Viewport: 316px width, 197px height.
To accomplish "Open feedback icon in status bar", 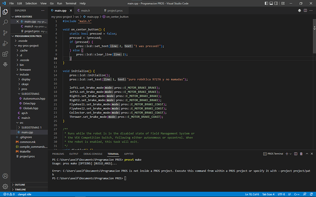I will (305, 194).
